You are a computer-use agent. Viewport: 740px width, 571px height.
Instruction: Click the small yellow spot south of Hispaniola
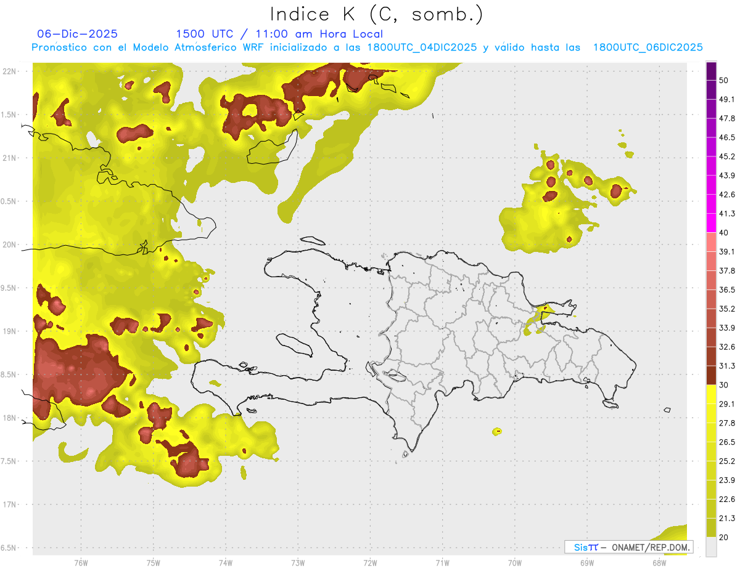click(x=497, y=431)
